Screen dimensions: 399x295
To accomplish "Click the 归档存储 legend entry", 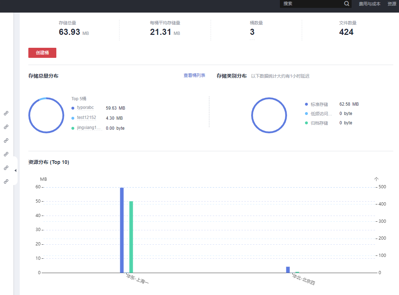I will 319,123.
